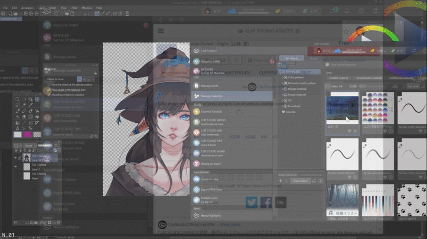
Task: Toggle 'Move the object at the clicked position' checkbox
Action: [48, 84]
